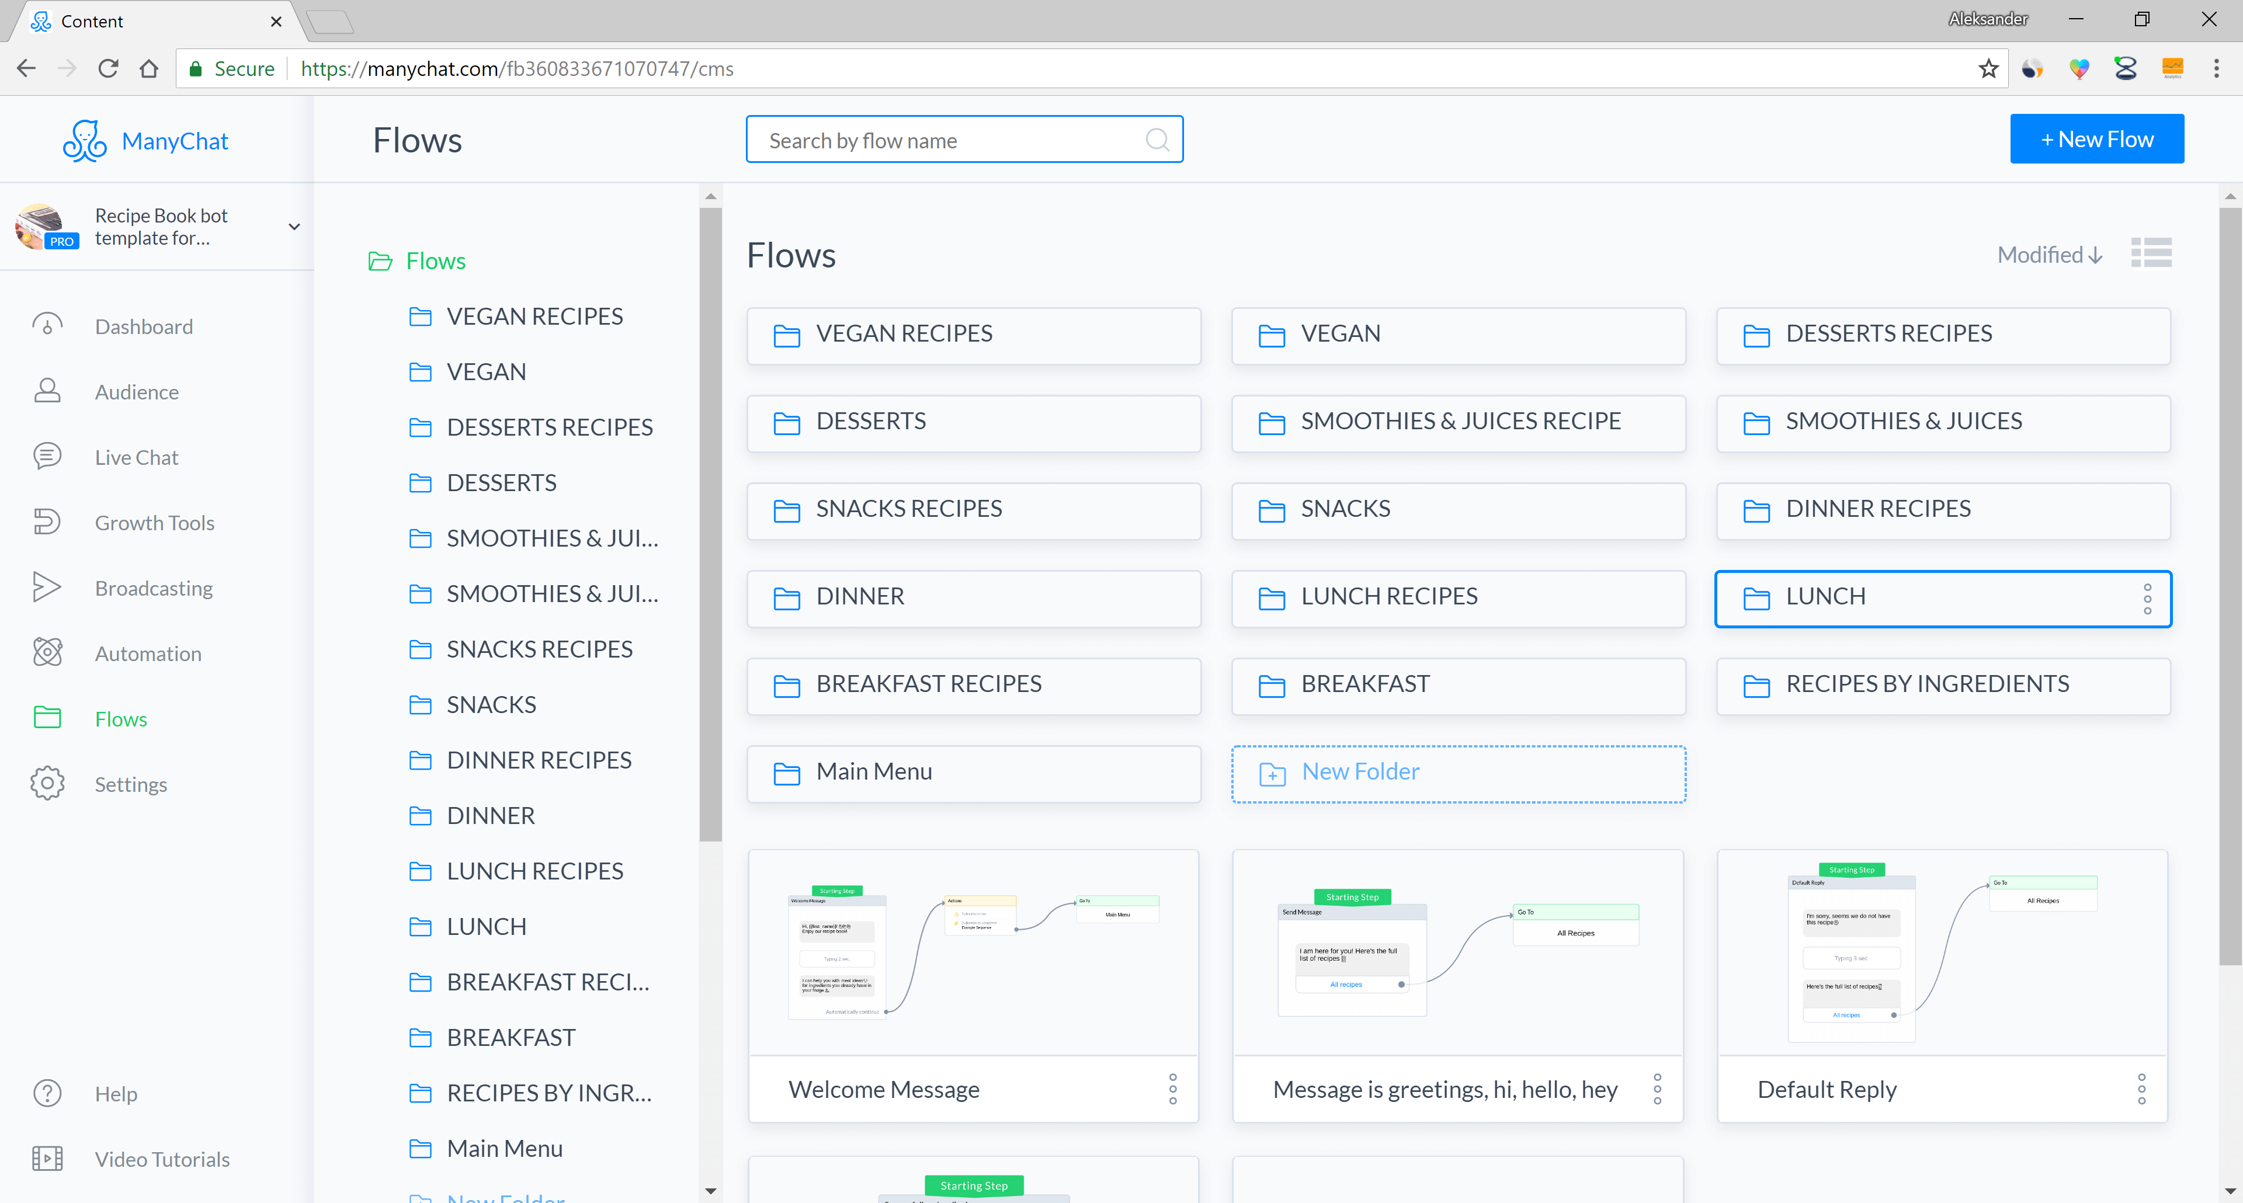Open the Broadcasting section

pos(153,587)
